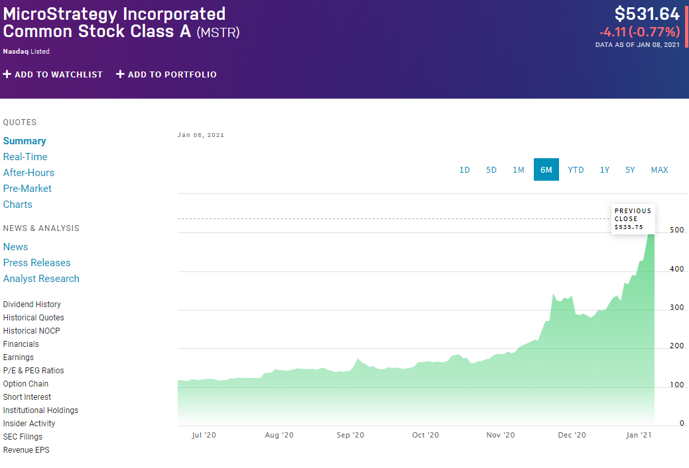Open the Pre-Market quotes page
The height and width of the screenshot is (468, 689).
[27, 189]
